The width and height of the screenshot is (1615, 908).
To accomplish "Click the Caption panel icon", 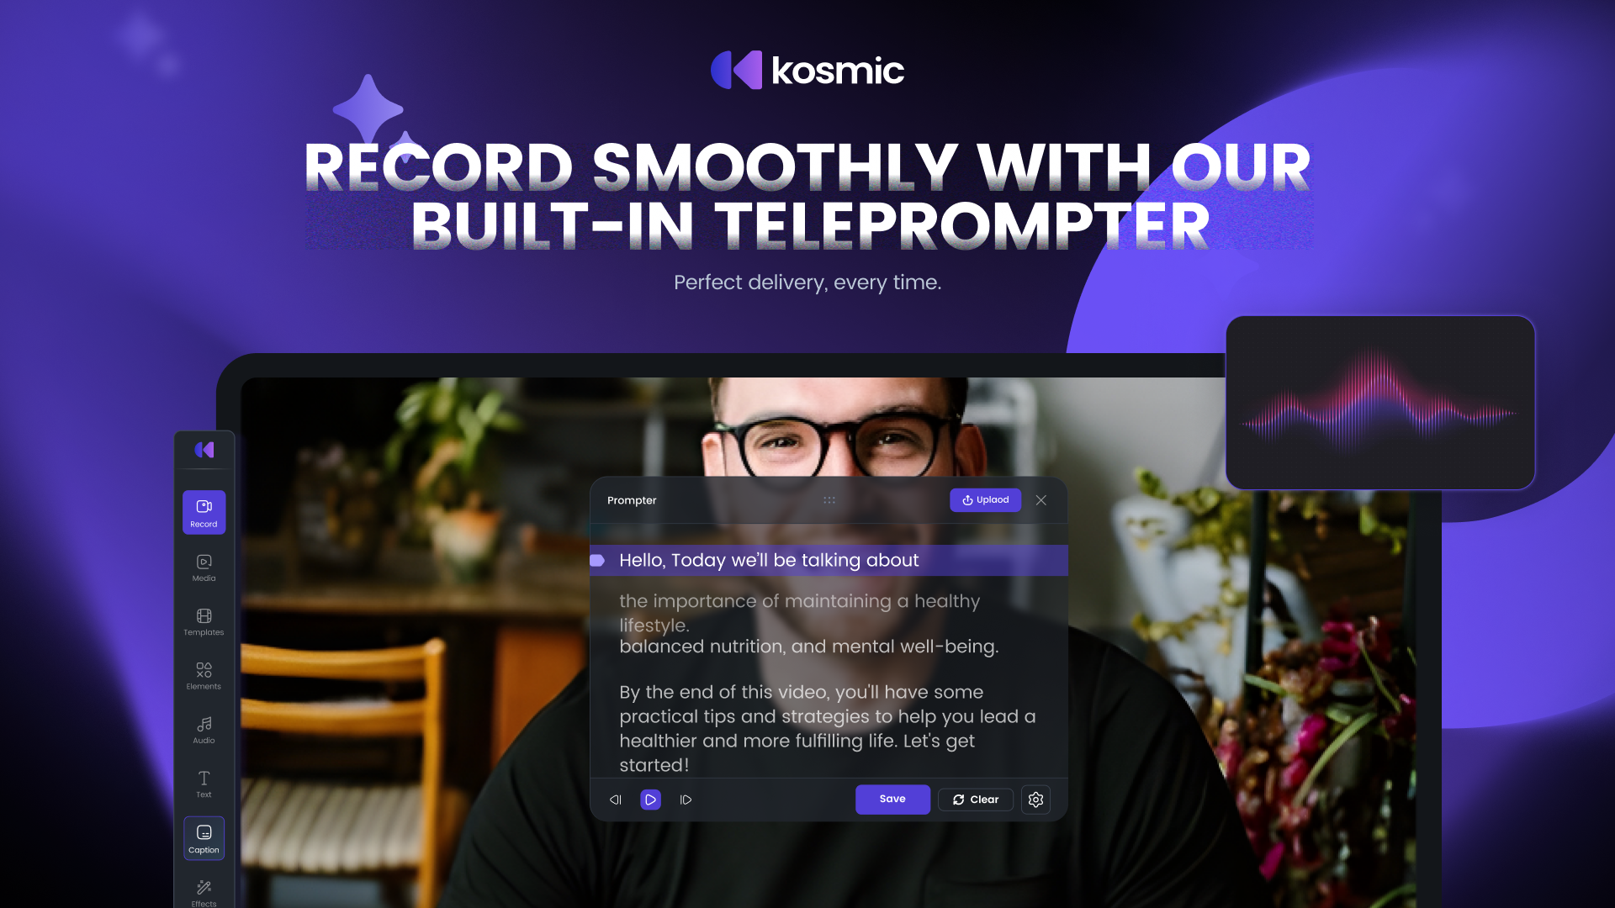I will point(203,838).
